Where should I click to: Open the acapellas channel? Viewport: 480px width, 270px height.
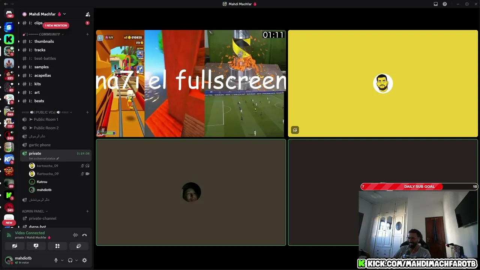(x=55, y=75)
